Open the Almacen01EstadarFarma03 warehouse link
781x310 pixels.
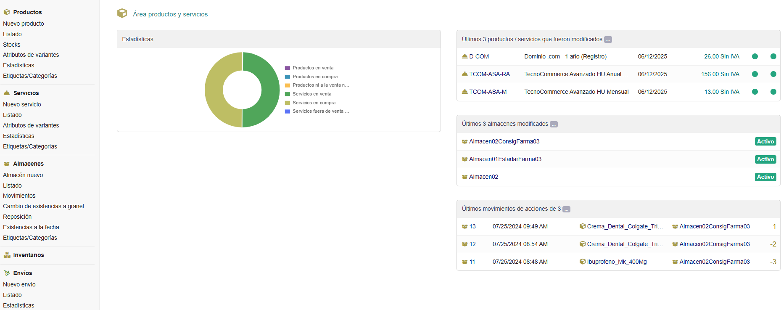[x=505, y=159]
